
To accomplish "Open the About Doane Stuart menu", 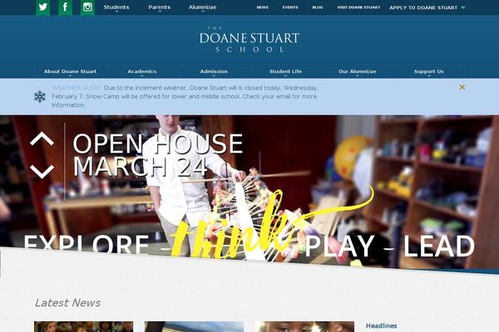I will coord(70,71).
